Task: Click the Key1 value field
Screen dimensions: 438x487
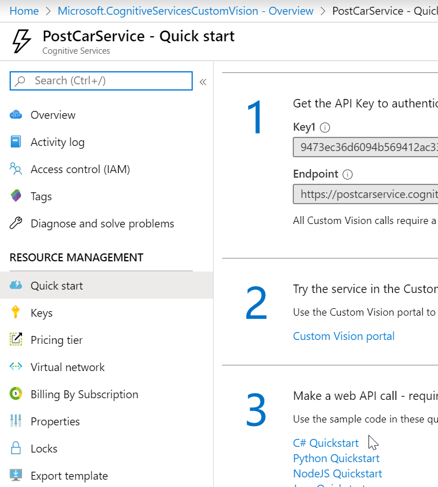Action: 365,147
